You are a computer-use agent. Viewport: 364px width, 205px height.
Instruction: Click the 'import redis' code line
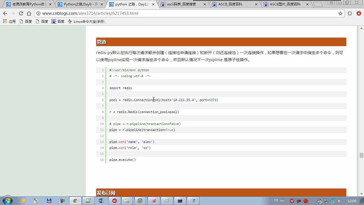point(121,88)
